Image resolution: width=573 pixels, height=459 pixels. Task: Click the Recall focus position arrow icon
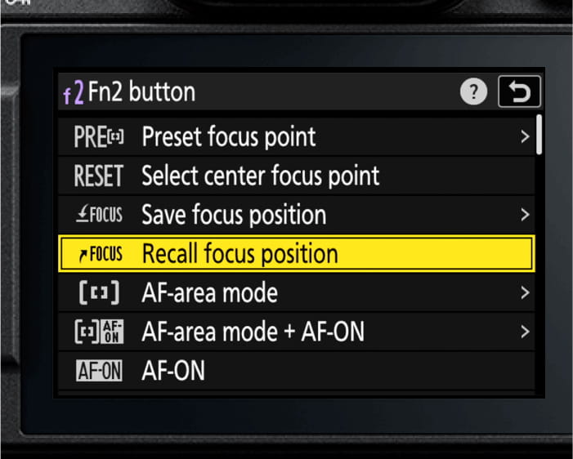(x=99, y=254)
